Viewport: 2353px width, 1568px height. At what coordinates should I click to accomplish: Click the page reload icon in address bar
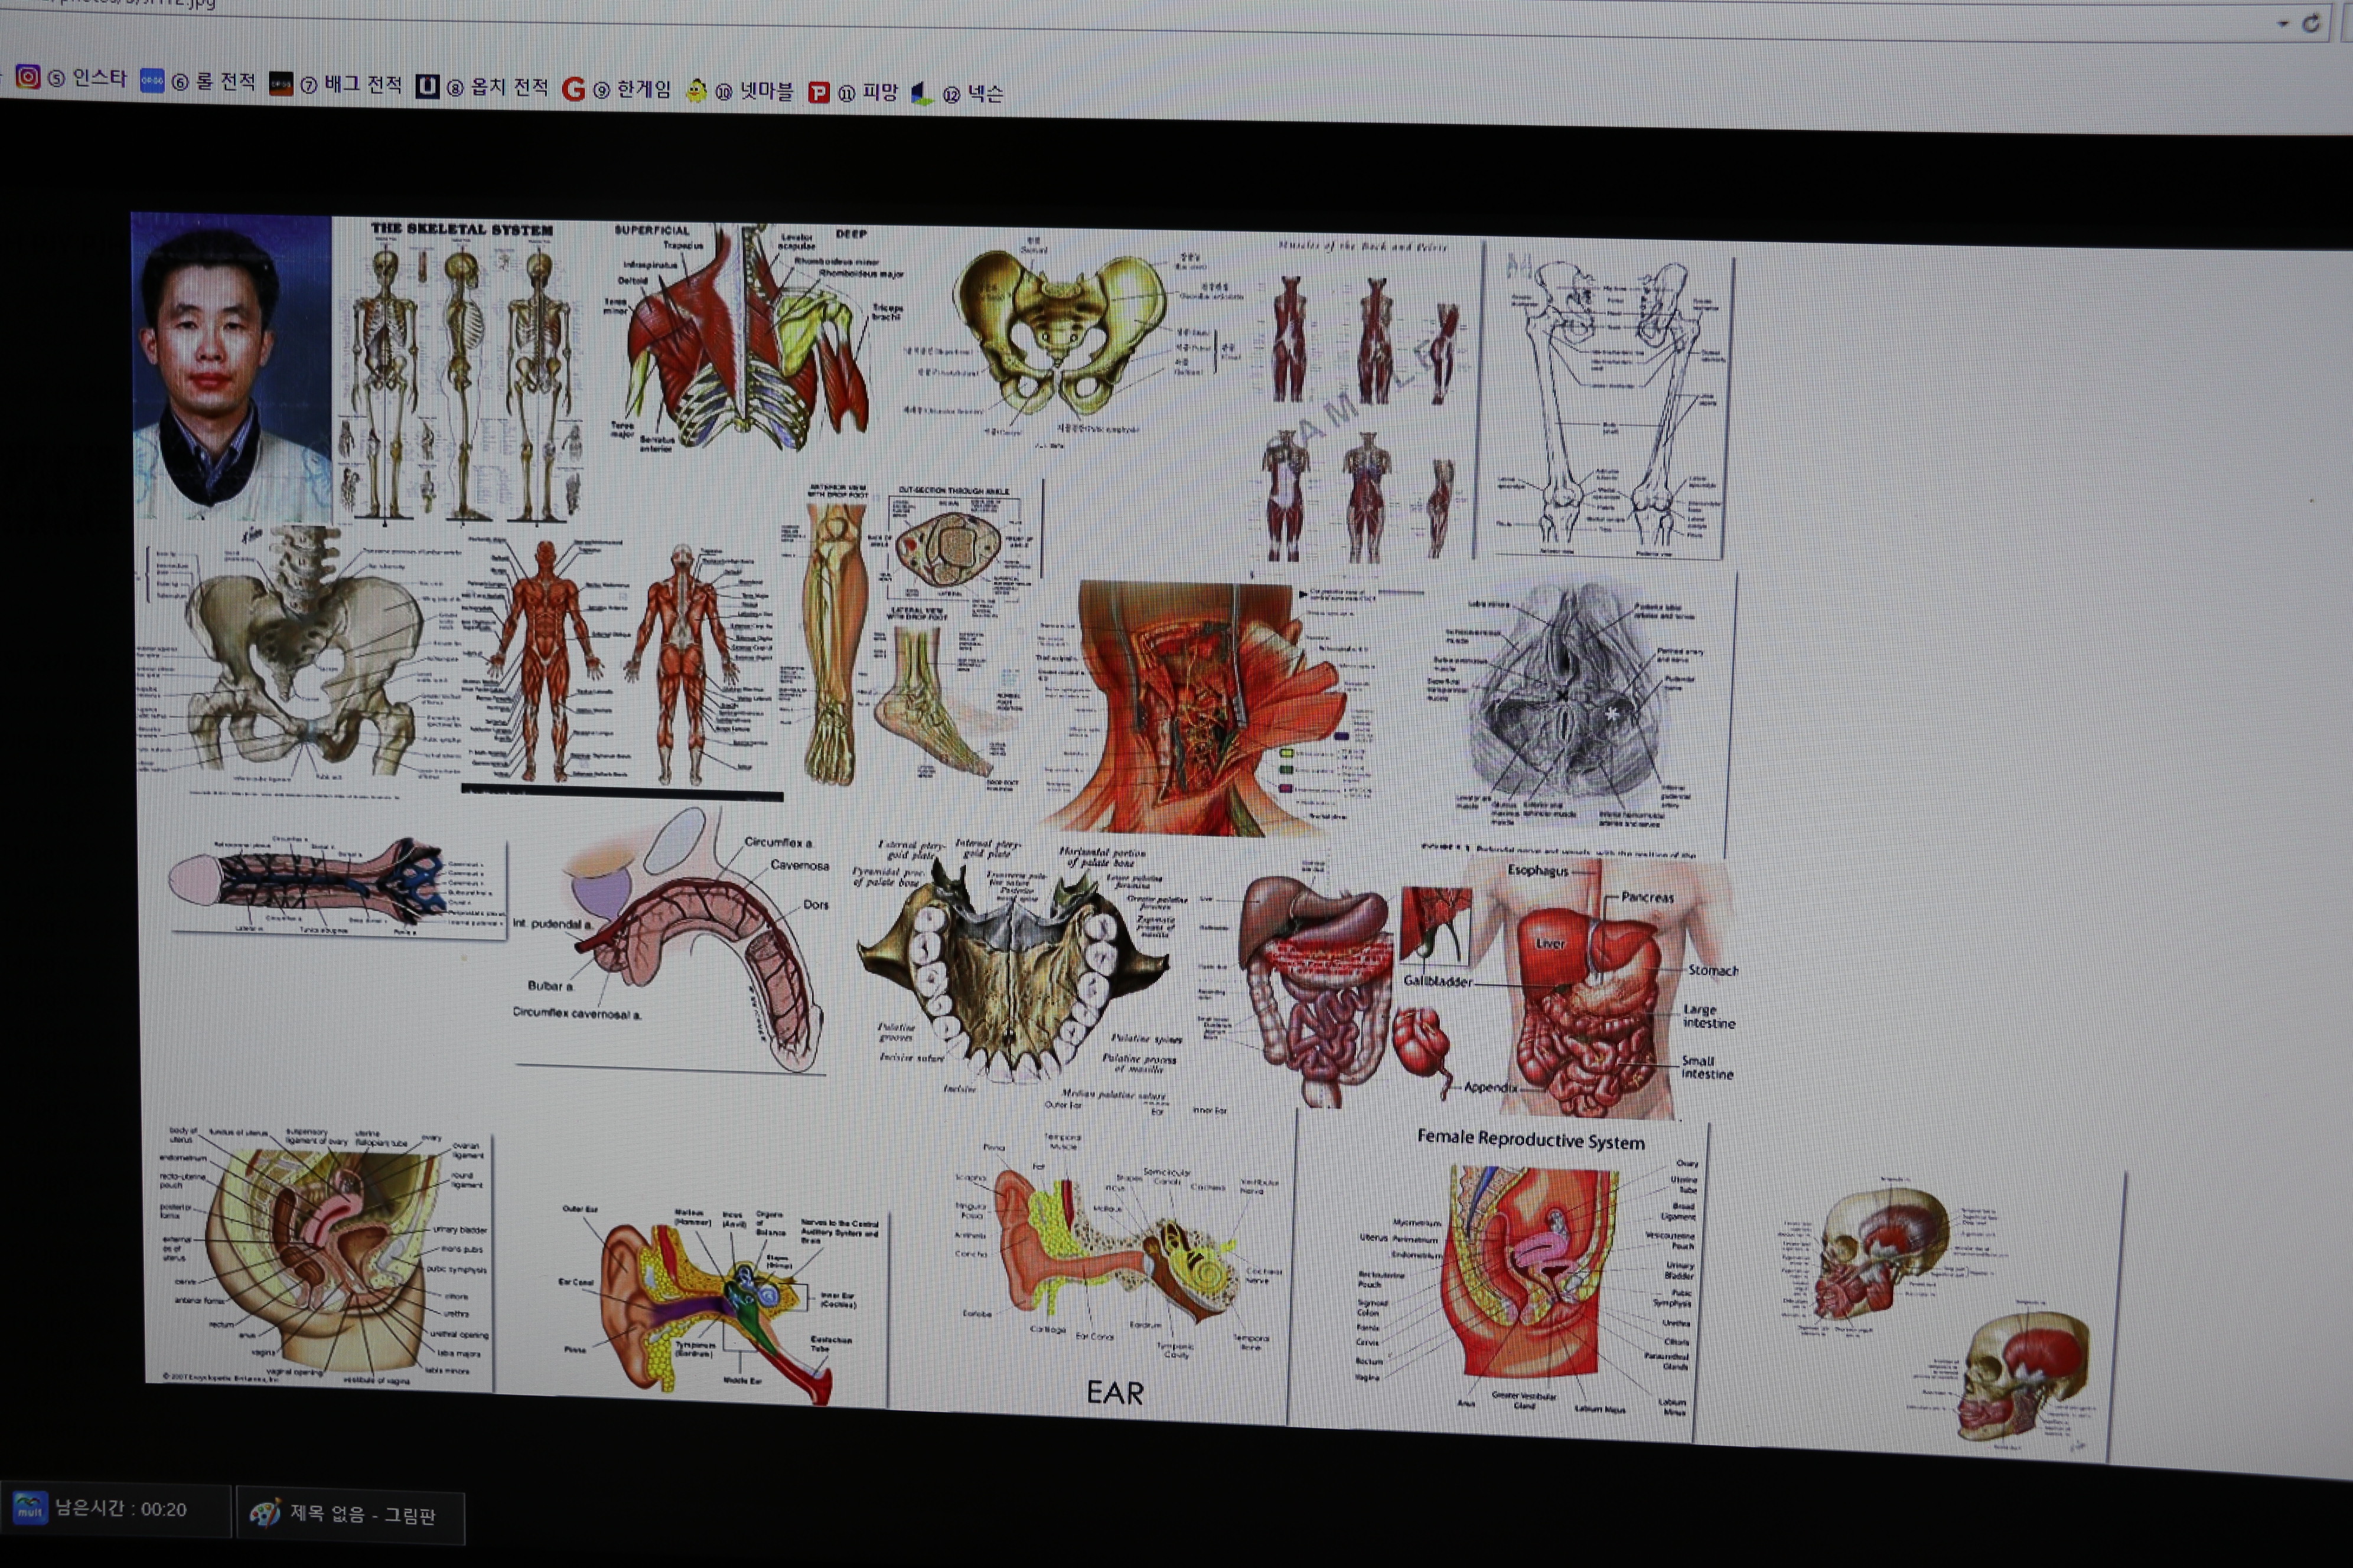pos(2311,23)
